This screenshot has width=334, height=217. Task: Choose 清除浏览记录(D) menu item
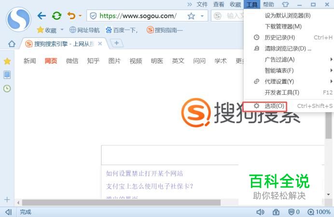[x=289, y=49]
